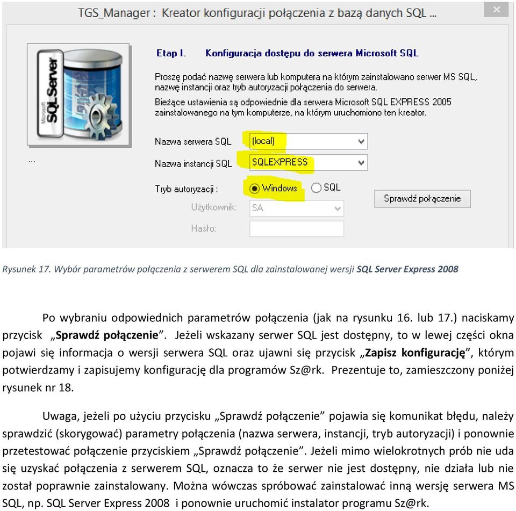
Task: Click the SQL Server database icon image
Action: (80, 95)
